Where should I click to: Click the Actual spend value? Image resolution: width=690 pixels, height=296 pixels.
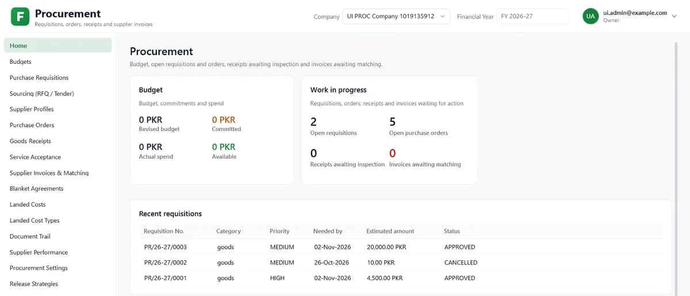coord(151,147)
